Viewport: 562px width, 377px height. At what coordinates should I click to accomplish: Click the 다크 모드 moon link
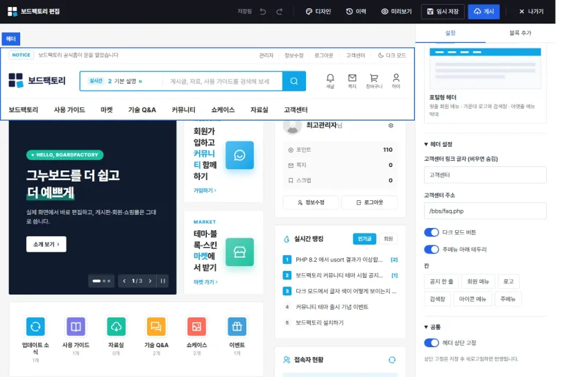[392, 55]
